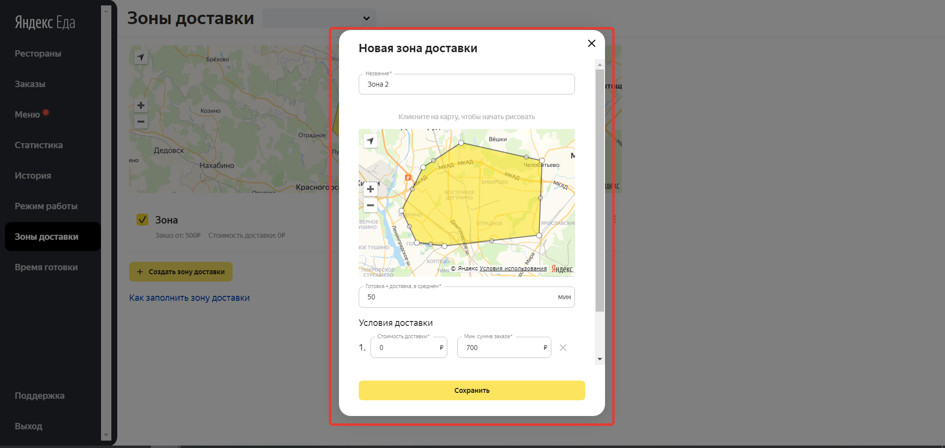This screenshot has height=448, width=945.
Task: Remove delivery condition row 1
Action: (x=563, y=348)
